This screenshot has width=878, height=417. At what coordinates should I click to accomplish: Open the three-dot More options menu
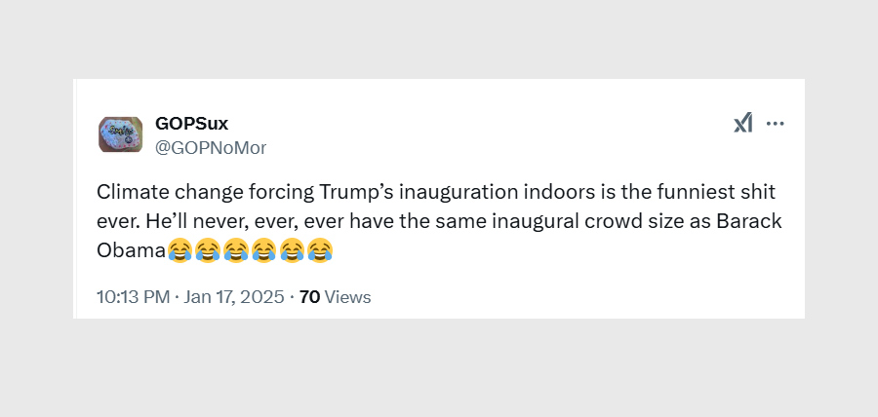[x=776, y=124]
